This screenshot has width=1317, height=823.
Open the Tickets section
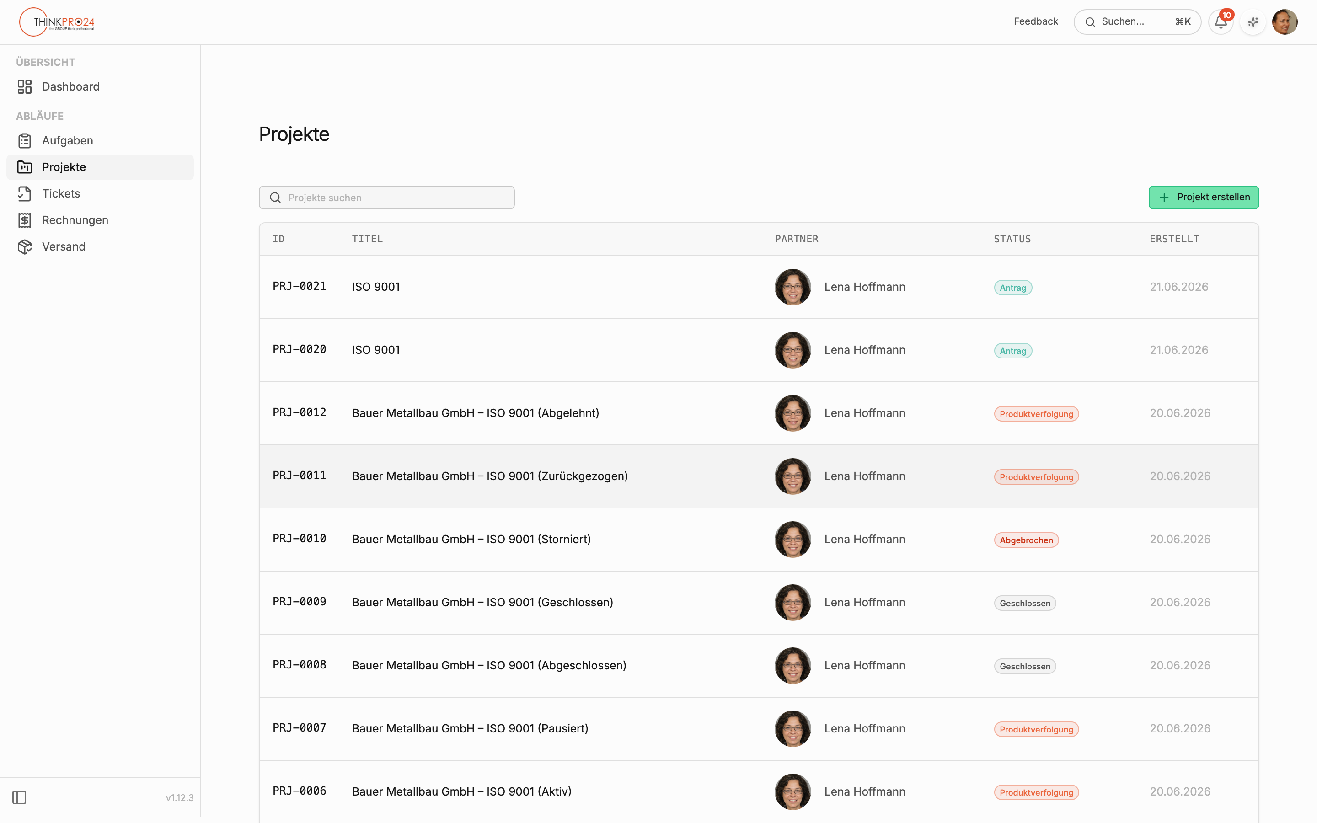click(x=100, y=194)
